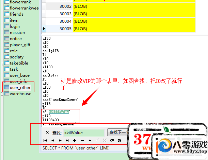Go to next record
Image resolution: width=208 pixels, height=160 pixels.
[60, 140]
